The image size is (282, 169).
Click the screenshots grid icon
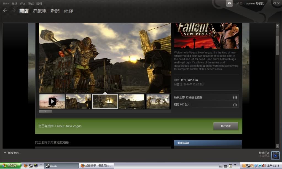pyautogui.click(x=235, y=97)
